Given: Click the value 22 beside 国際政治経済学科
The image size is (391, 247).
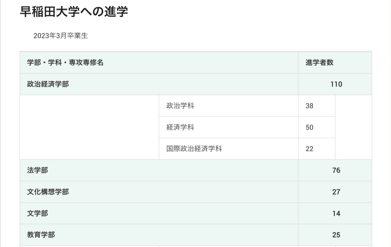Looking at the screenshot, I should 310,149.
